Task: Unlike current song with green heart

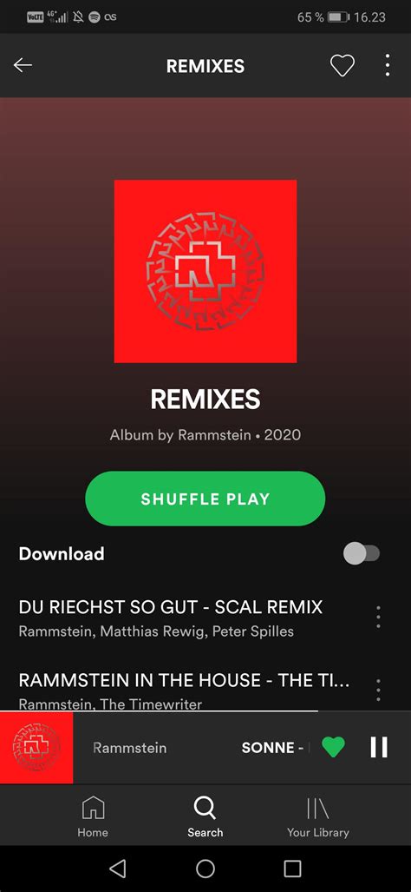Action: pyautogui.click(x=333, y=747)
